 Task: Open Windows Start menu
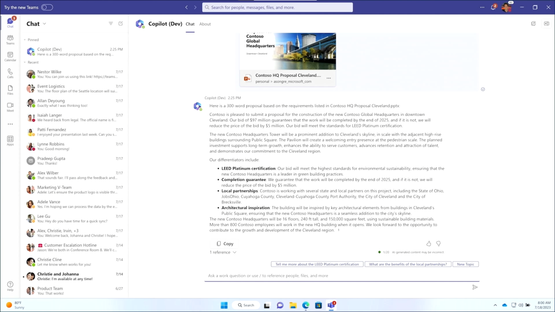point(224,305)
